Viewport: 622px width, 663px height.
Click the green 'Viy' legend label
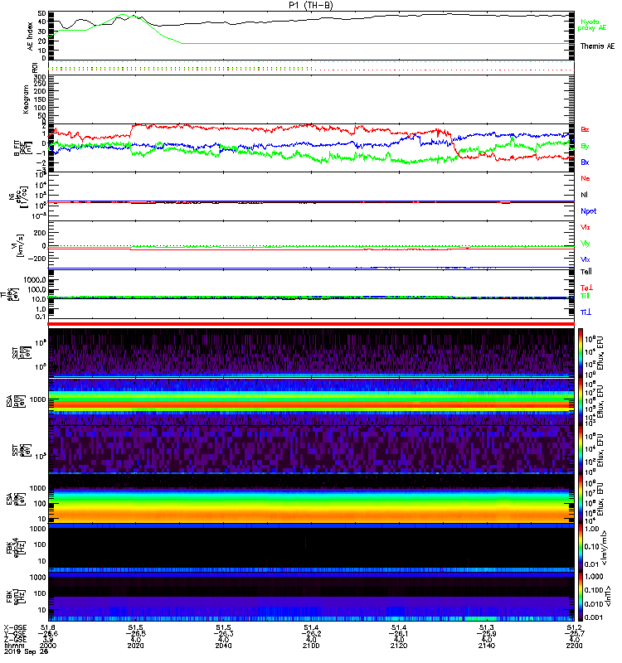coord(585,244)
